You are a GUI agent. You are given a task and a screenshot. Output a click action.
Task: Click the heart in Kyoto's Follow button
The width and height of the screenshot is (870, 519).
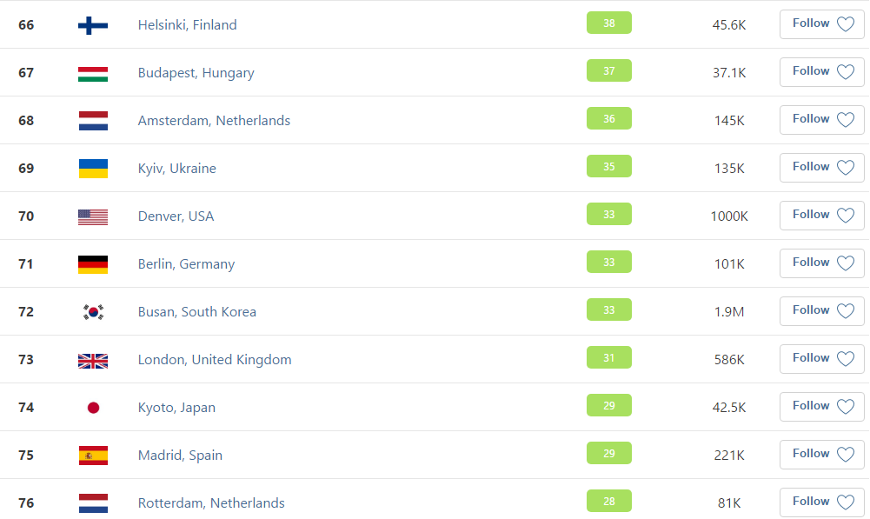pyautogui.click(x=845, y=407)
